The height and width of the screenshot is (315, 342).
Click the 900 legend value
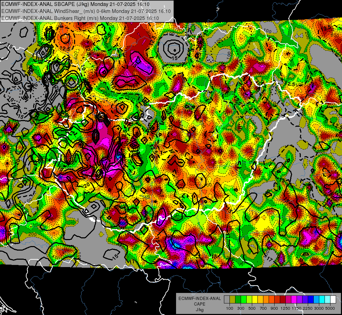point(274,308)
